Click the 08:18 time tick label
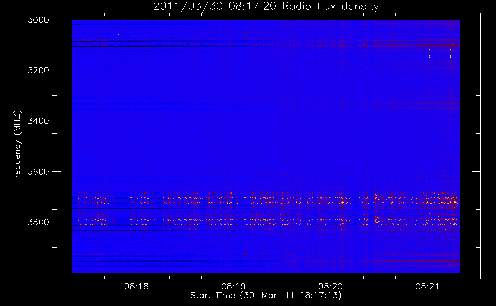This screenshot has width=496, height=306. click(x=137, y=287)
